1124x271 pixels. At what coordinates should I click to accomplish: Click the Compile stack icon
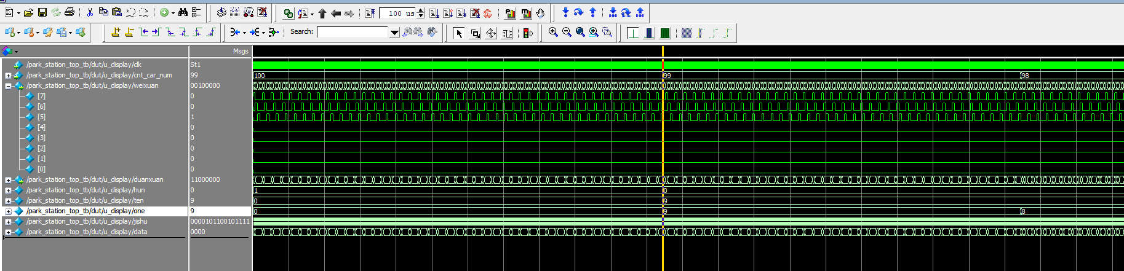[x=221, y=12]
